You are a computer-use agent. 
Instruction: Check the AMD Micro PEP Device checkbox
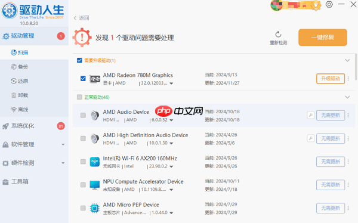[x=83, y=208]
